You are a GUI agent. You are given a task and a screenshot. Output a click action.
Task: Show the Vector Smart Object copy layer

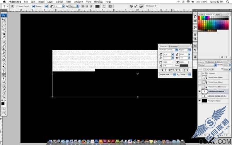tap(200, 87)
